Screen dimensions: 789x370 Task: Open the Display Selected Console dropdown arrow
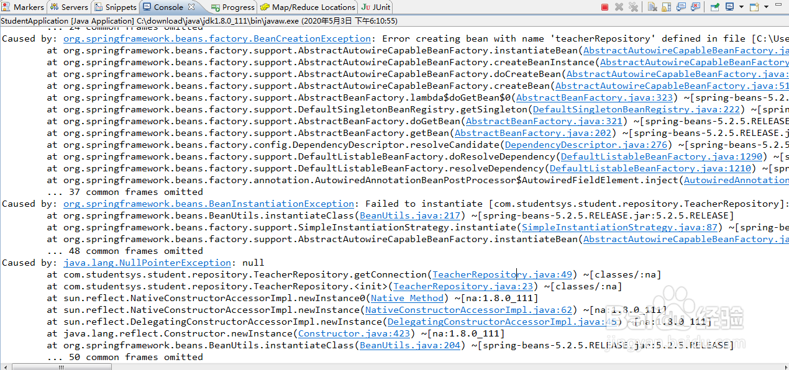coord(741,7)
